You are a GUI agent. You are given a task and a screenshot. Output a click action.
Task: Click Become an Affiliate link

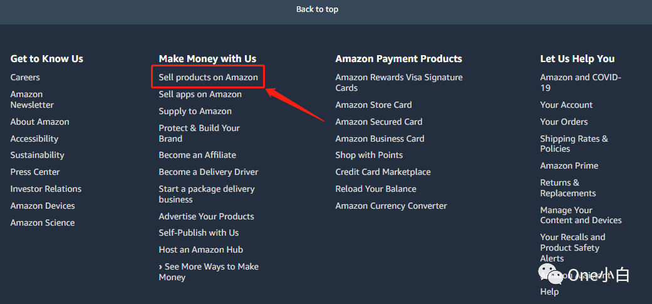coord(197,155)
